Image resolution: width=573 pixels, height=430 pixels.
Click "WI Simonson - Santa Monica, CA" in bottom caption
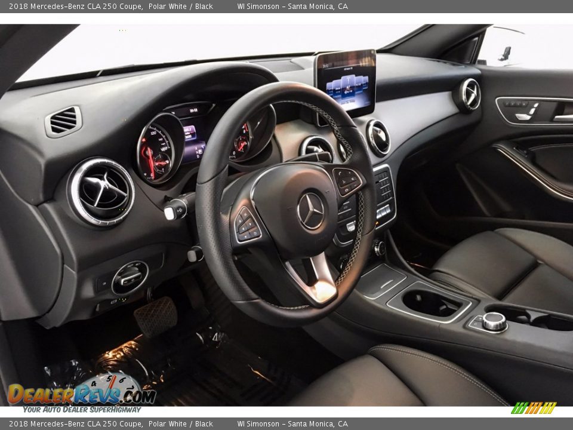292,424
